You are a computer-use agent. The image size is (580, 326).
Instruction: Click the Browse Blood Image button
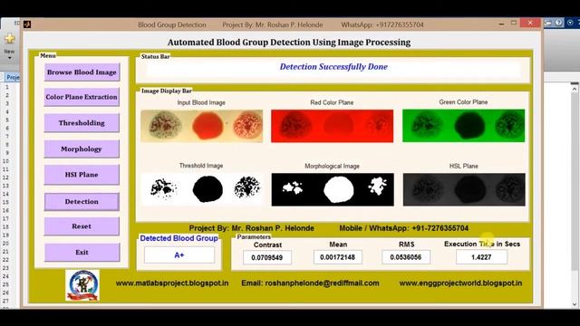click(x=82, y=72)
